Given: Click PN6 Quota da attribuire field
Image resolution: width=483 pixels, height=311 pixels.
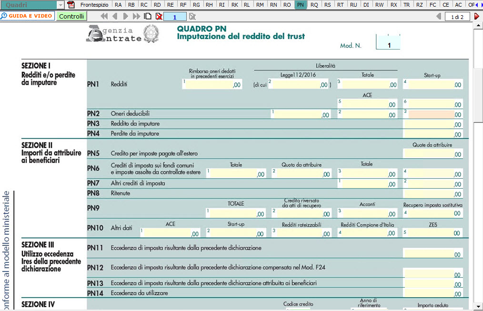Looking at the screenshot, I should tap(301, 173).
